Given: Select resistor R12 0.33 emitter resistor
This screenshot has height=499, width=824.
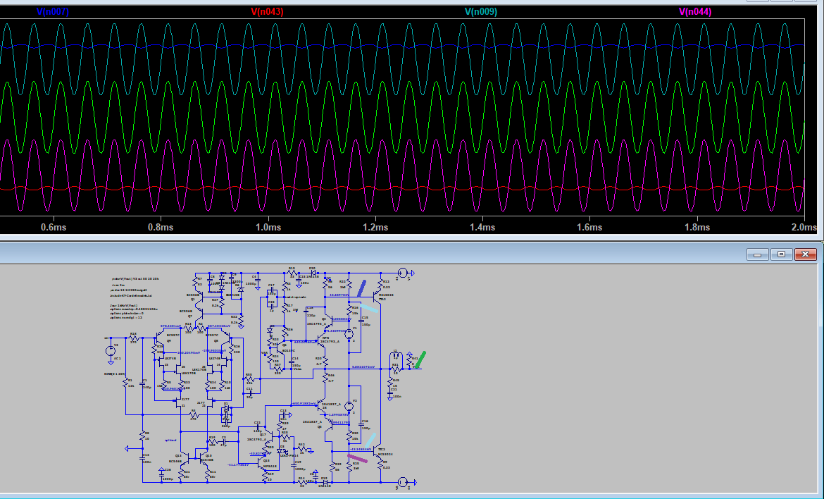Looking at the screenshot, I should coord(380,283).
